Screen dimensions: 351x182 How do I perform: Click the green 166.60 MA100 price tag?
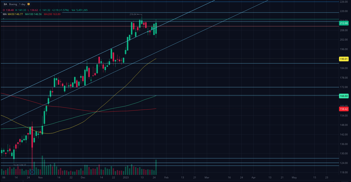click(344, 96)
